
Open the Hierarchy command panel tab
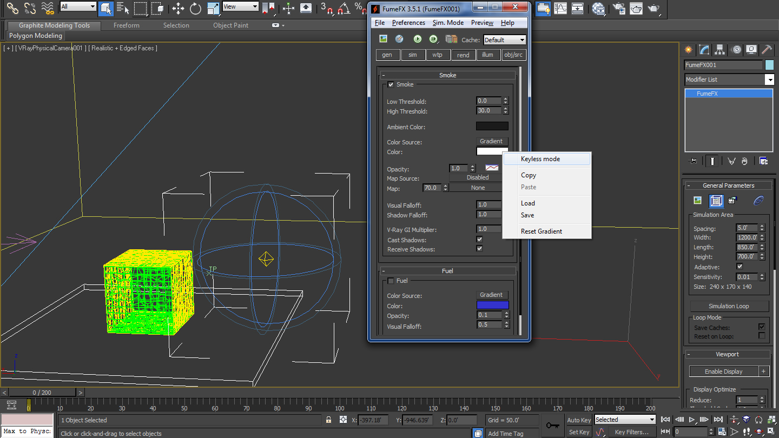click(x=719, y=50)
